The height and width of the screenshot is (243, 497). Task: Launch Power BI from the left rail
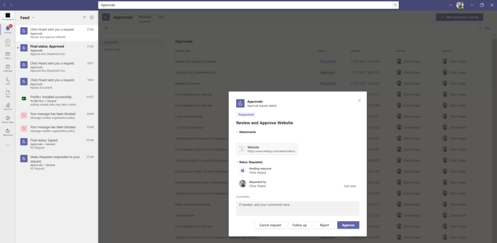click(x=7, y=106)
